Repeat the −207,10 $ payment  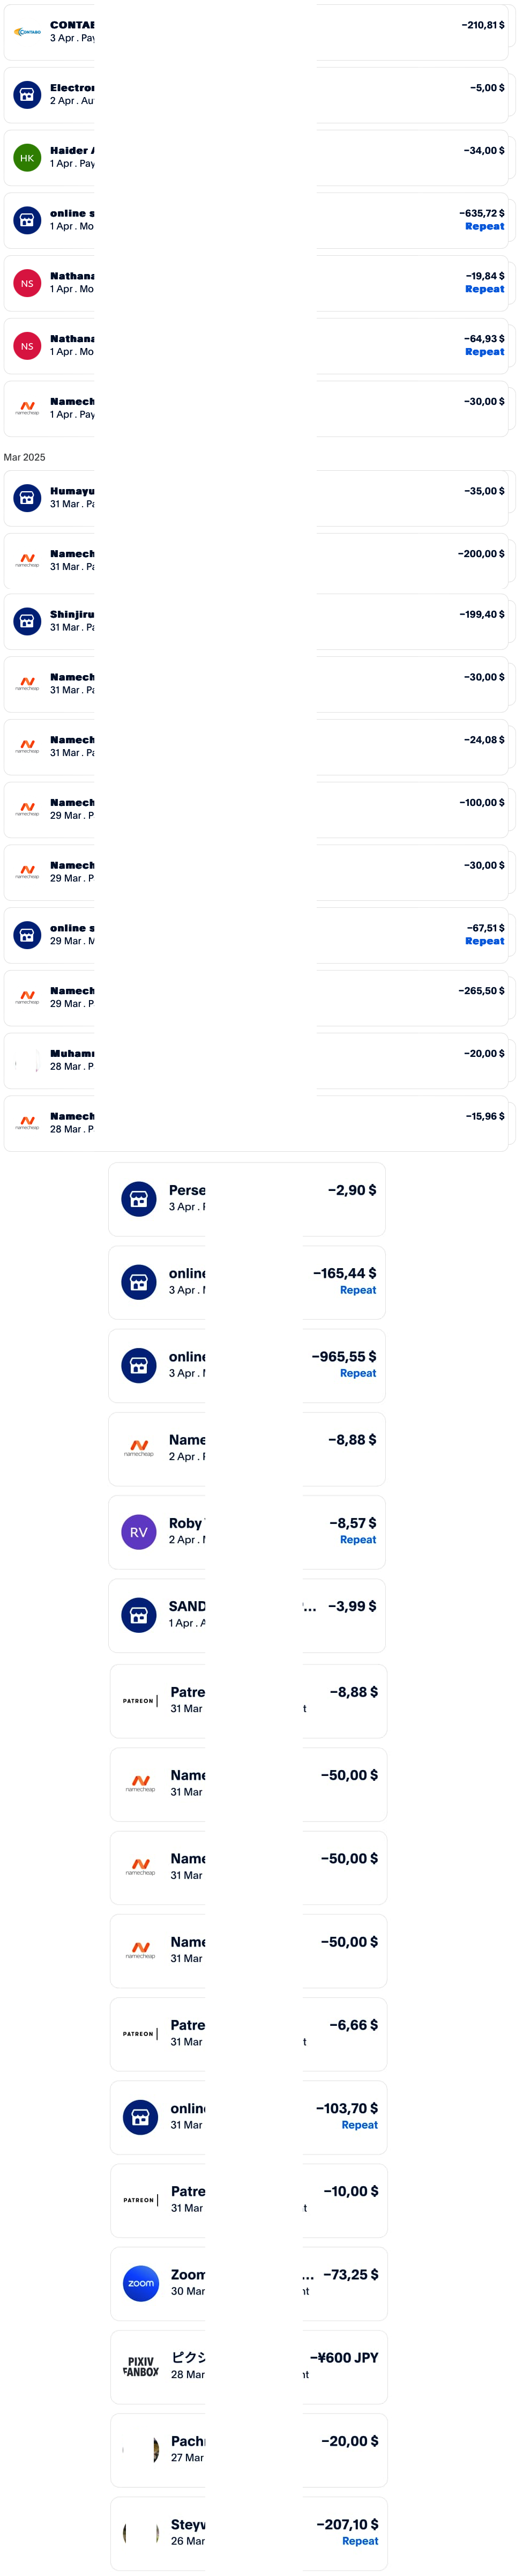[x=360, y=2540]
